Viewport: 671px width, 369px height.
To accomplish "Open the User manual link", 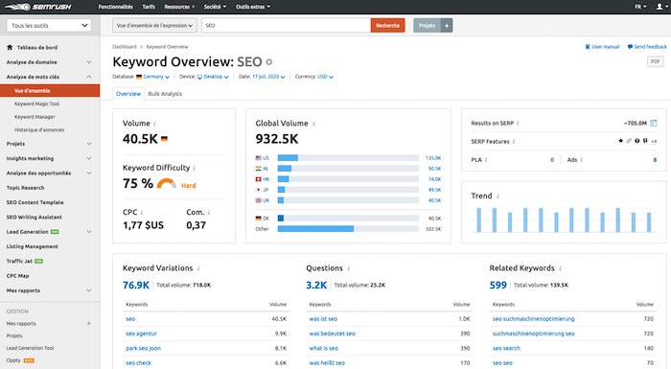I will 602,47.
